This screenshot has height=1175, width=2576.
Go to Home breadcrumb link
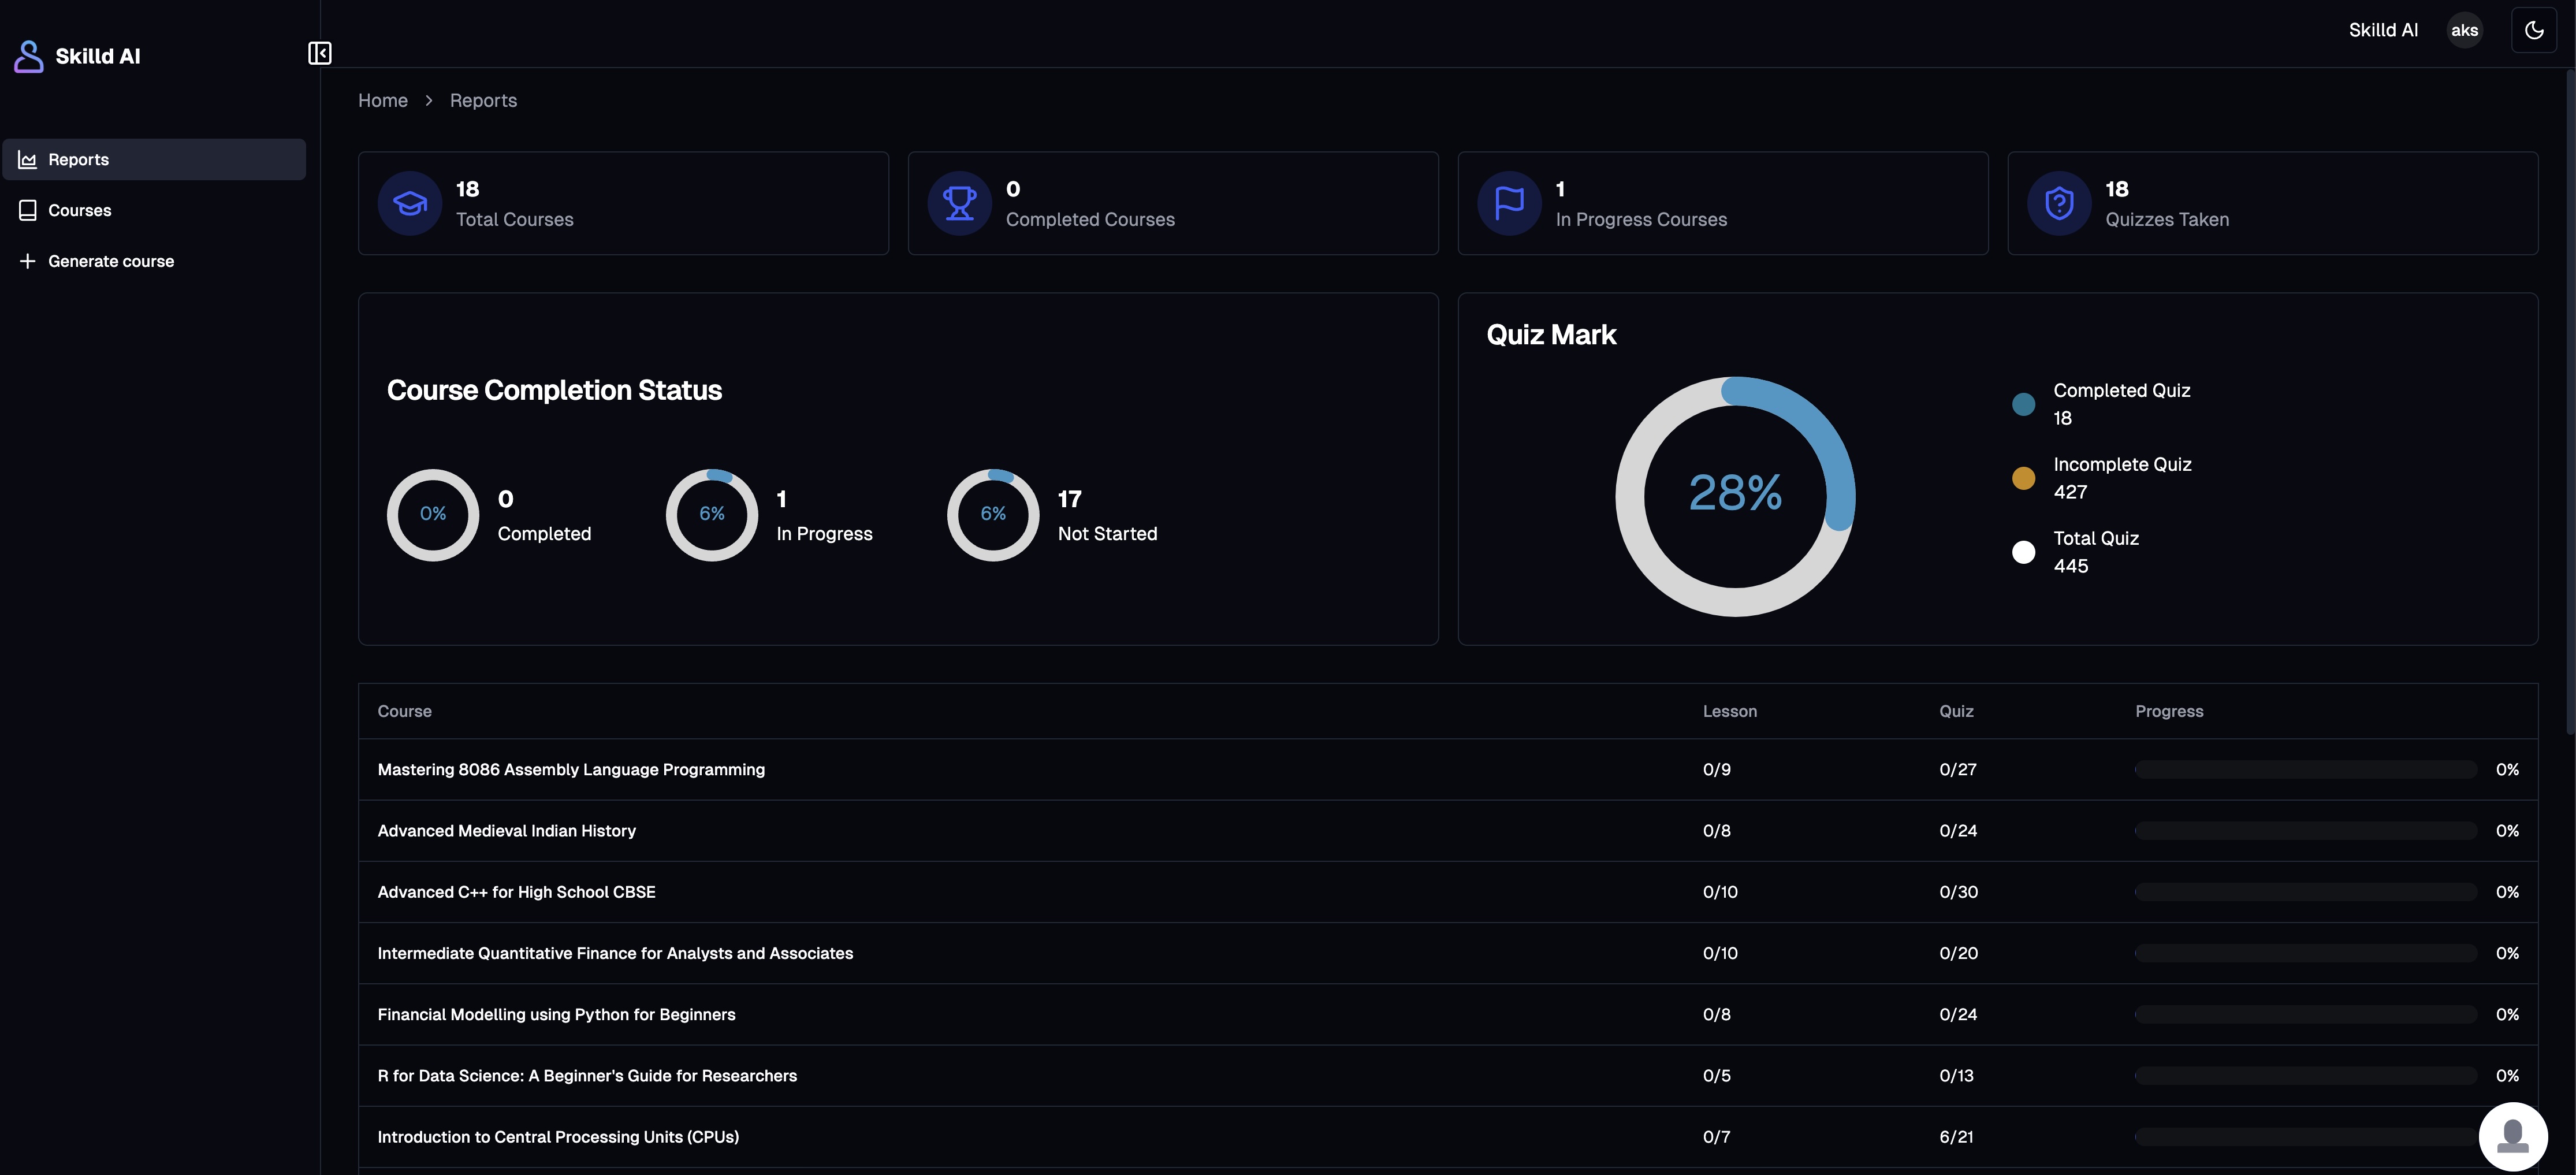[383, 101]
